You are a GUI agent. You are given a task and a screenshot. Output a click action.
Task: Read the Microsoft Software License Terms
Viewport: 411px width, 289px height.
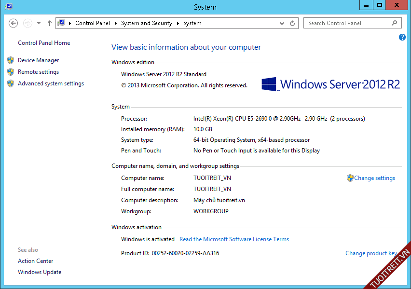pyautogui.click(x=234, y=239)
